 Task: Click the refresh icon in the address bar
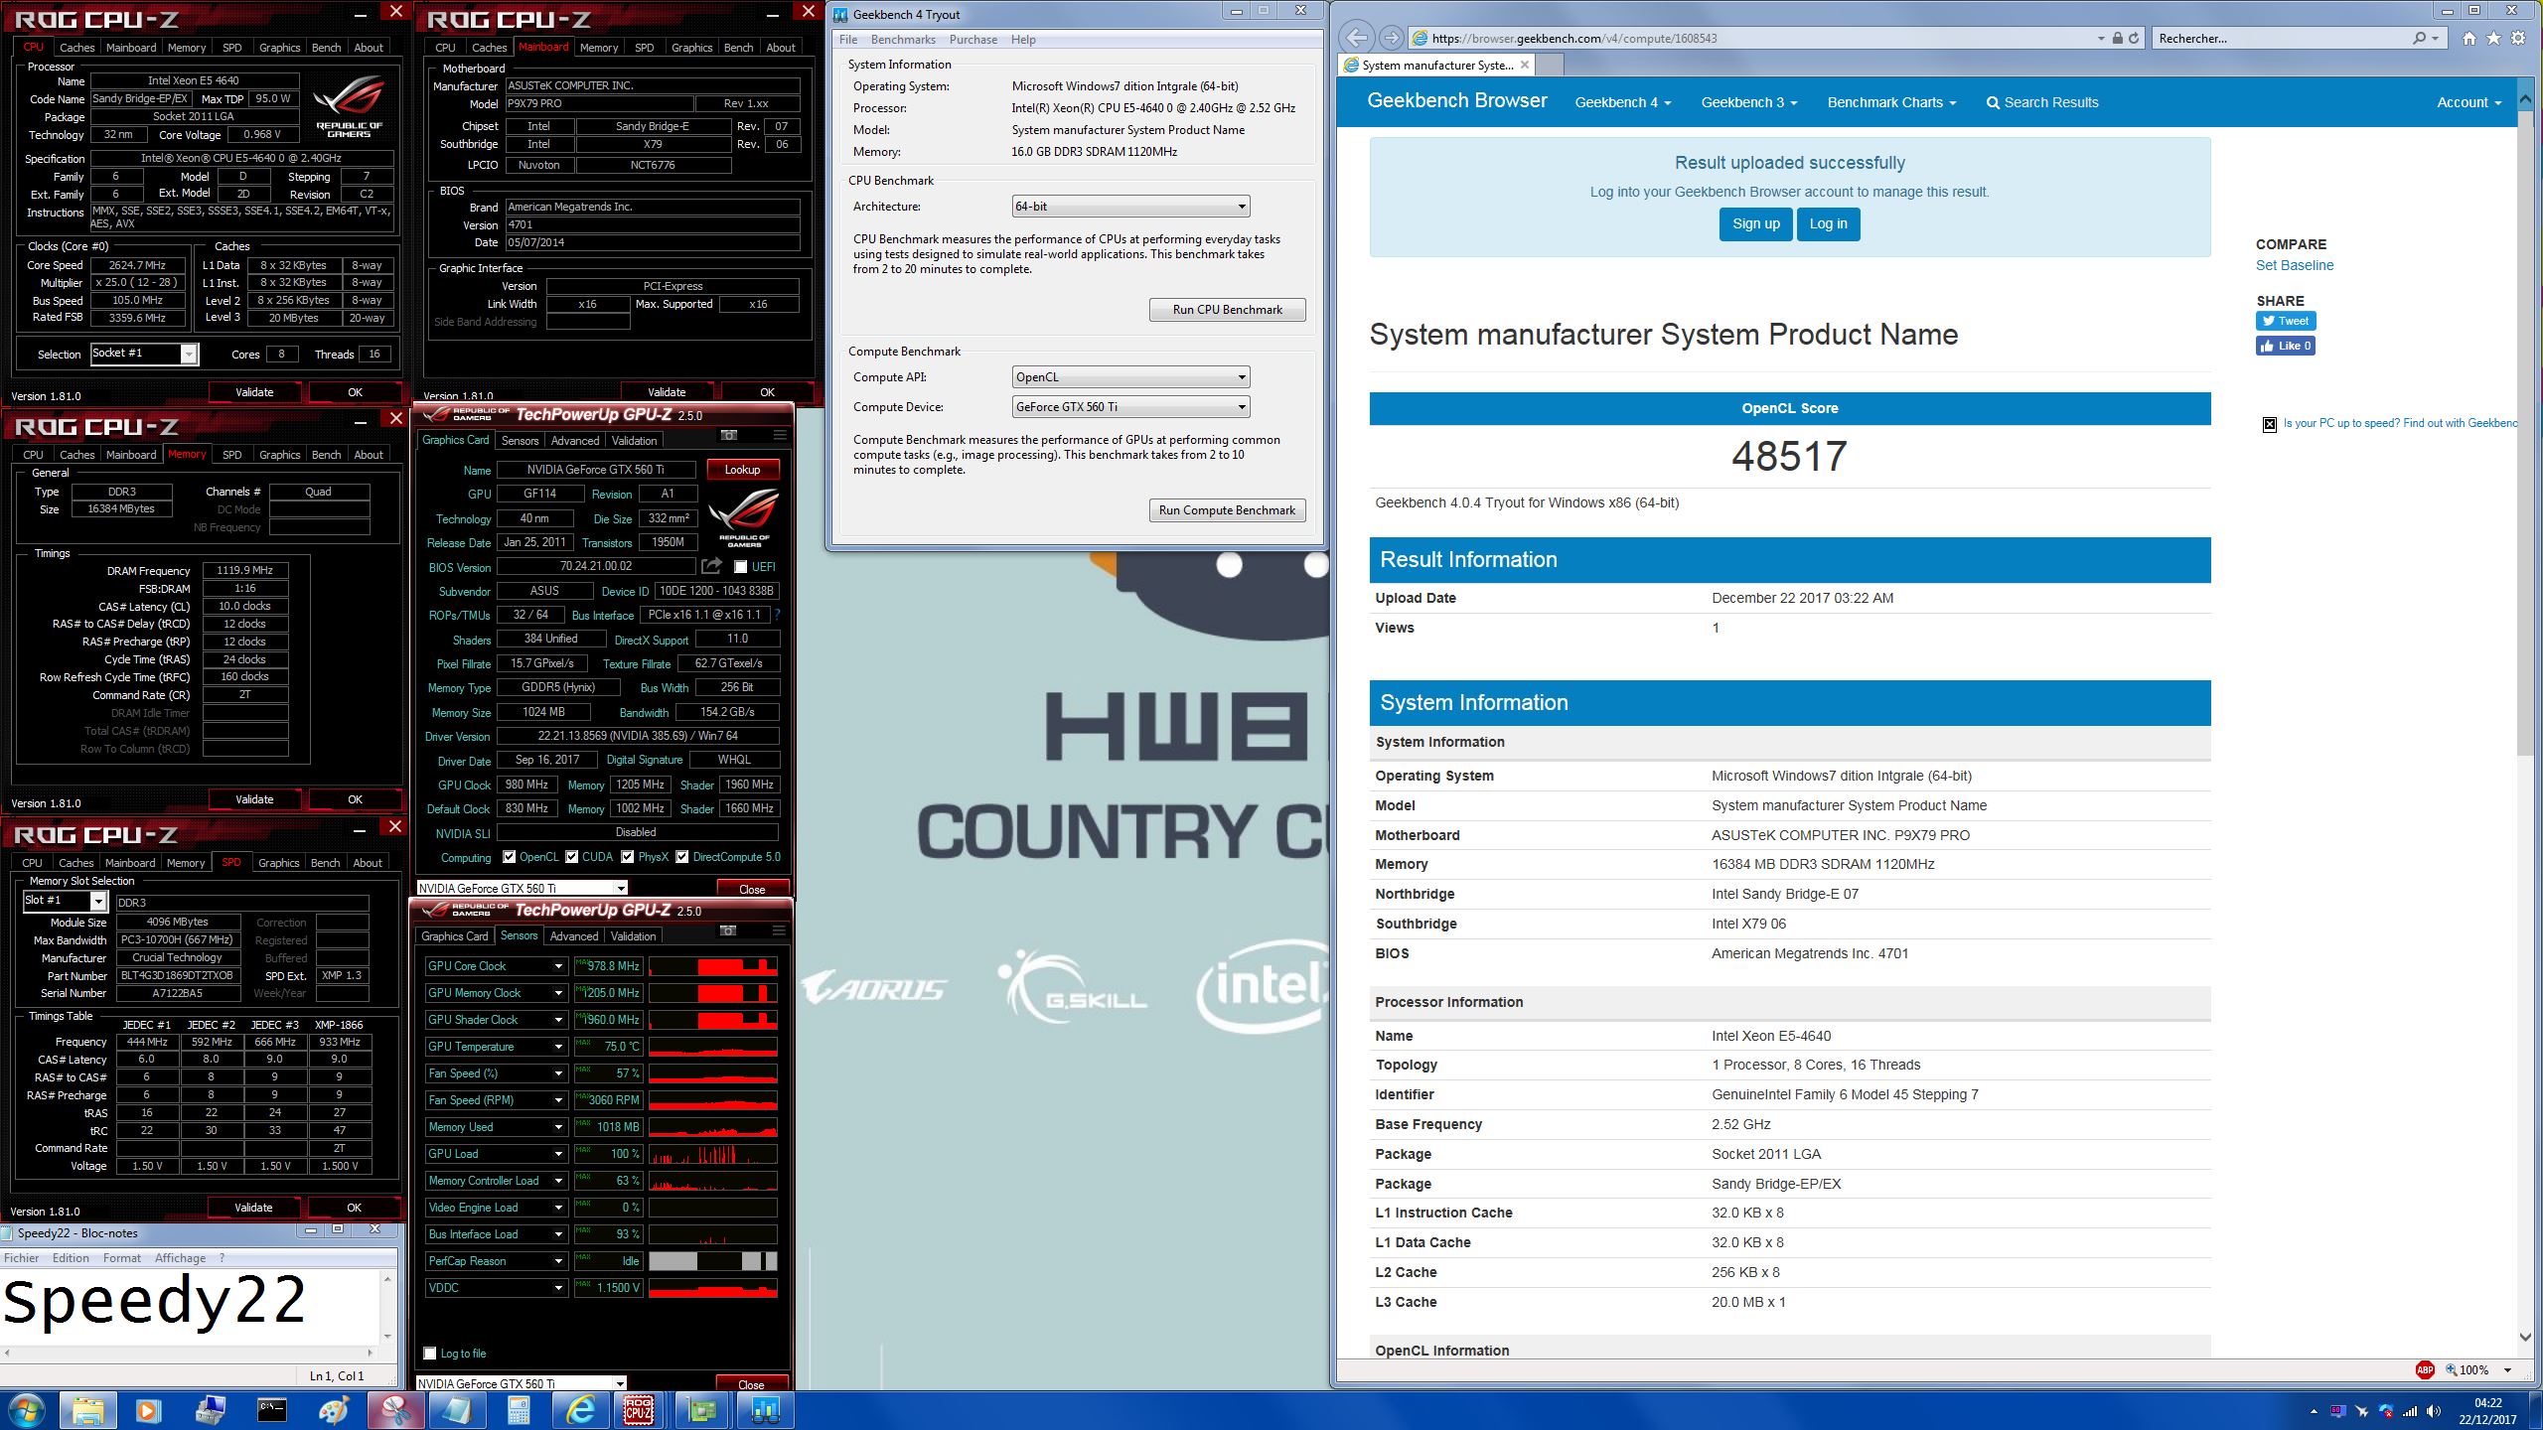2133,38
